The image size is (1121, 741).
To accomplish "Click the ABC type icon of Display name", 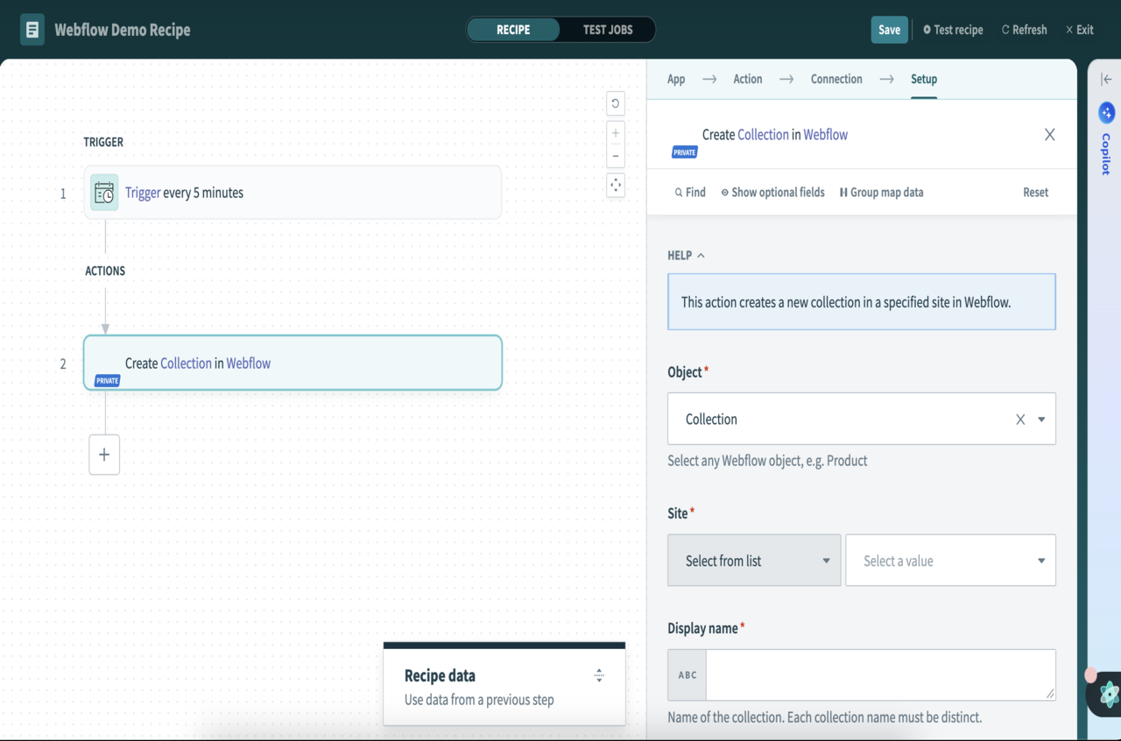I will (x=687, y=675).
